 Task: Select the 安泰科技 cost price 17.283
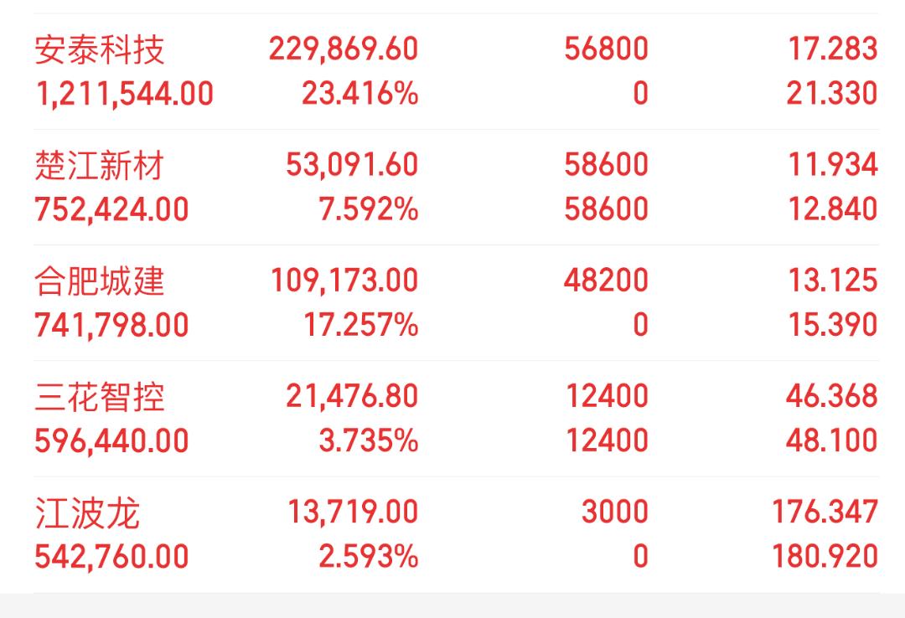pos(831,49)
